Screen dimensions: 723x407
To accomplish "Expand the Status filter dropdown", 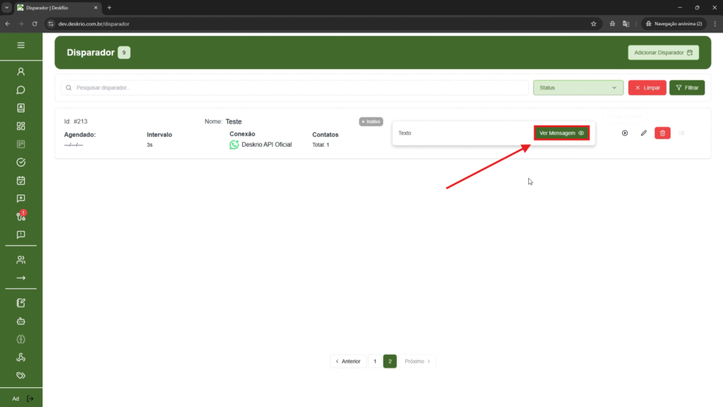I will tap(578, 88).
